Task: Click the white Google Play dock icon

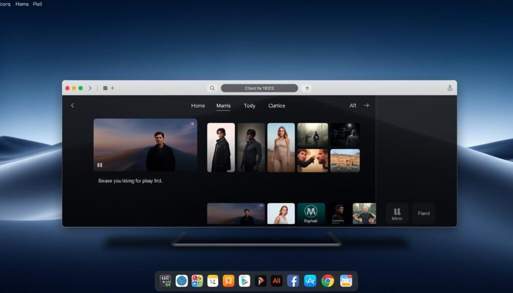Action: (244, 281)
